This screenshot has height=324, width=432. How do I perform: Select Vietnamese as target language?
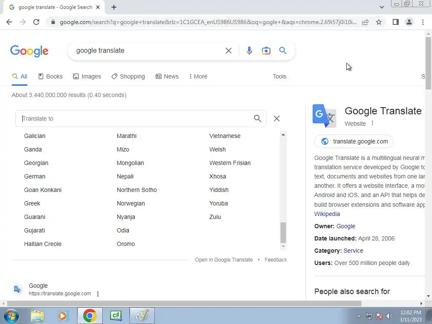tap(225, 136)
